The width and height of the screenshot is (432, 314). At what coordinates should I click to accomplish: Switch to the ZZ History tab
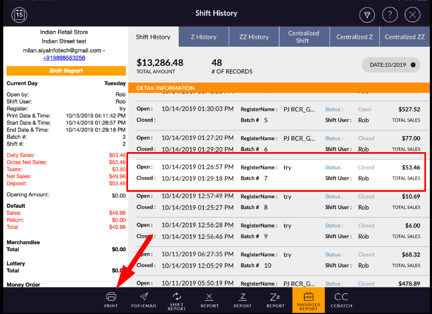[x=254, y=37]
